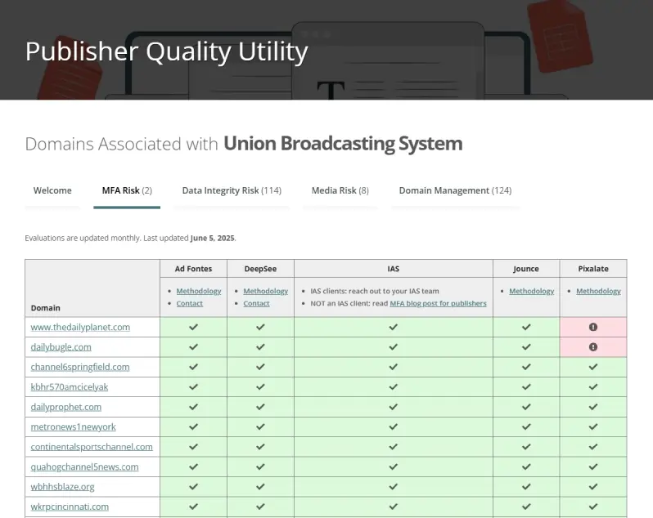Click DeepSee checkmark for wkrpcincinnati.com row
Viewport: 653px width, 518px height.
click(260, 507)
